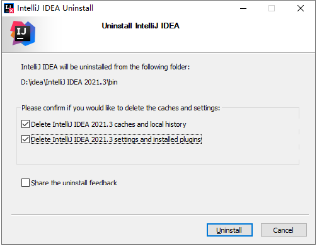Click the IntelliJ IDEA logo in header
Screen dimensions: 317x246
click(23, 33)
